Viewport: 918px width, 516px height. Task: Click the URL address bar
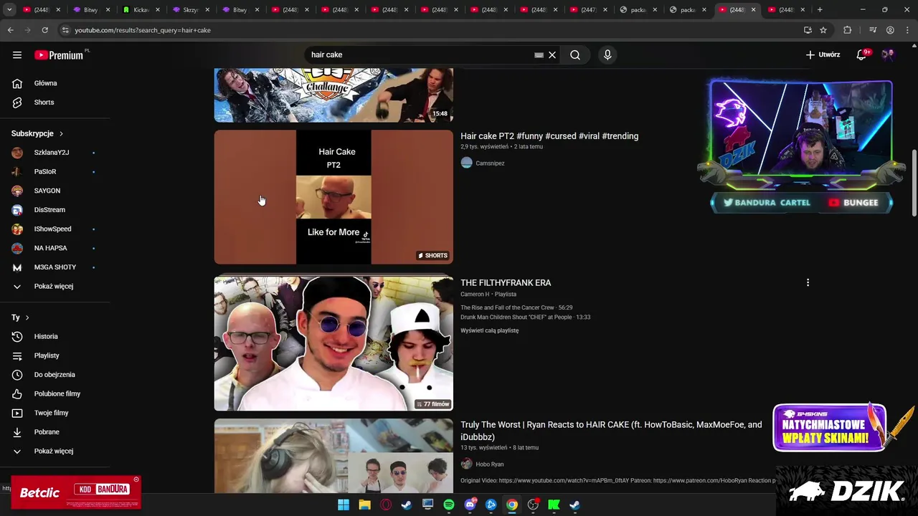[430, 30]
